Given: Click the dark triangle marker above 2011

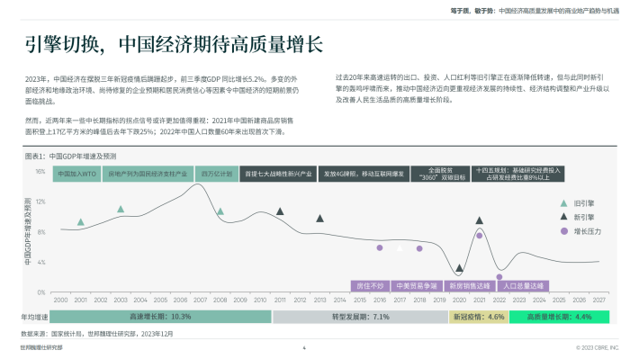Looking at the screenshot, I should 280,211.
